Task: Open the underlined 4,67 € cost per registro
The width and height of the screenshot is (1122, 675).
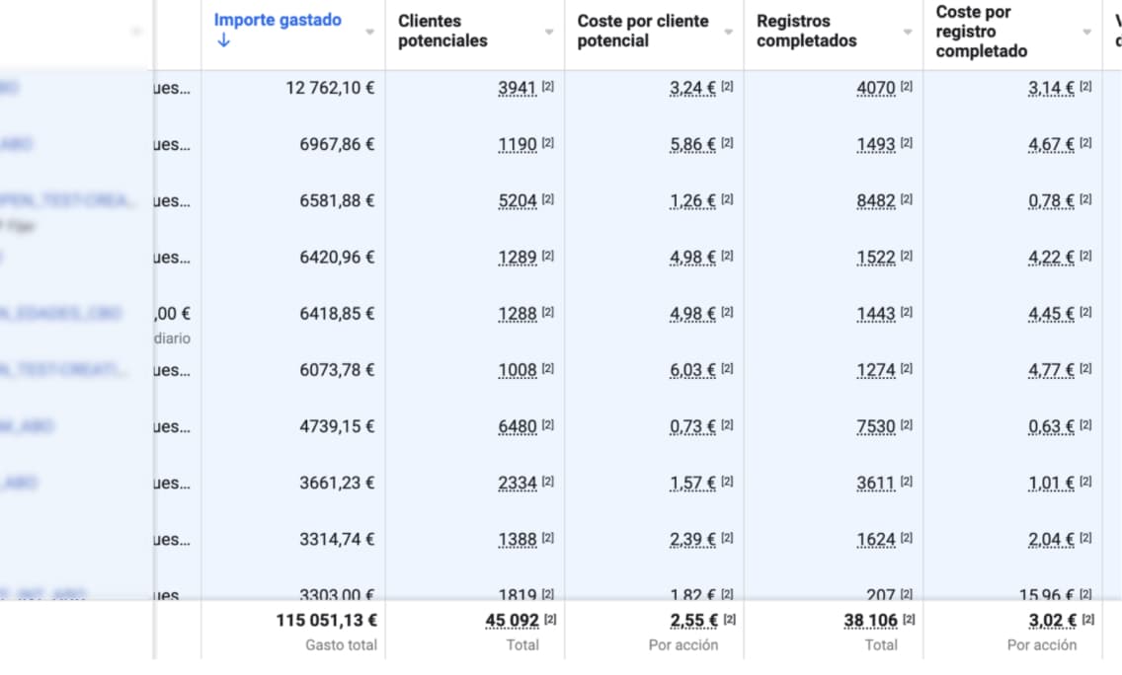Action: [1051, 144]
